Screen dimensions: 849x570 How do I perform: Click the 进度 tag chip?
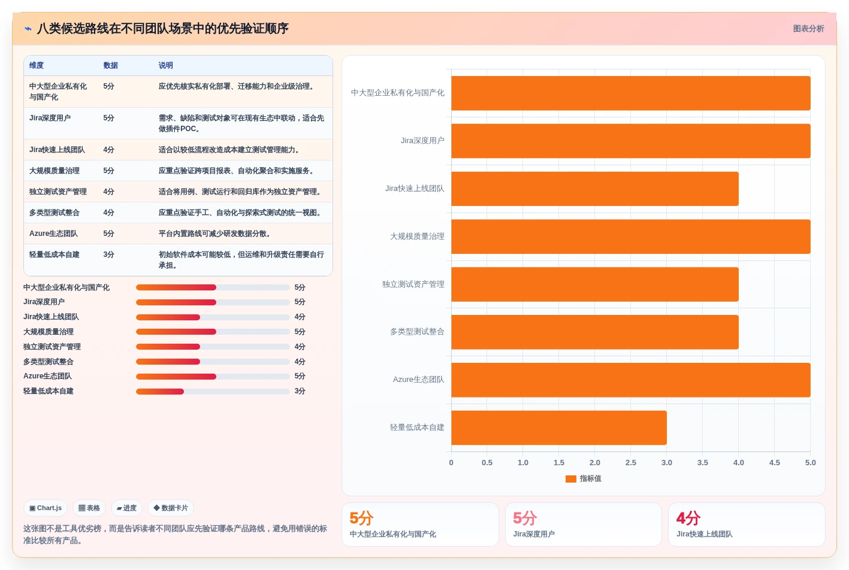(x=126, y=508)
